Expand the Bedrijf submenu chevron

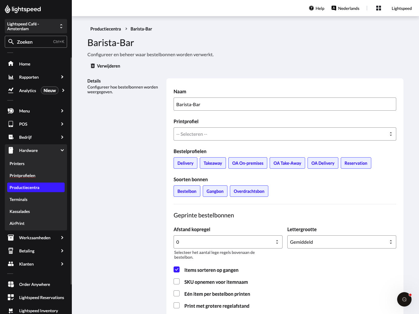[x=62, y=137]
